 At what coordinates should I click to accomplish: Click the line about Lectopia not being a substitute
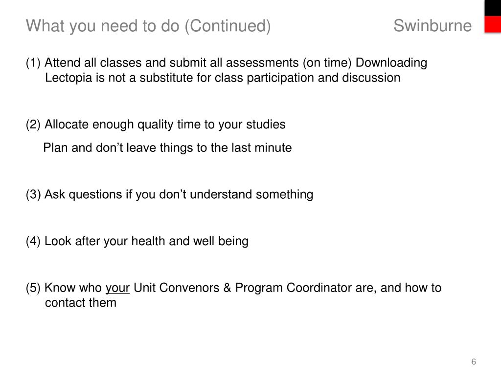click(223, 78)
